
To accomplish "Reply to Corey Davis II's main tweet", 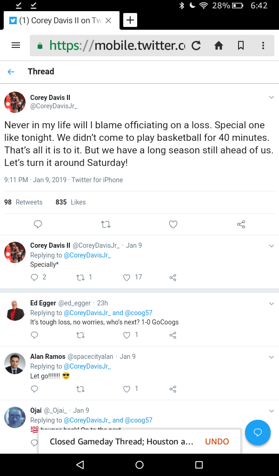I will [38, 225].
